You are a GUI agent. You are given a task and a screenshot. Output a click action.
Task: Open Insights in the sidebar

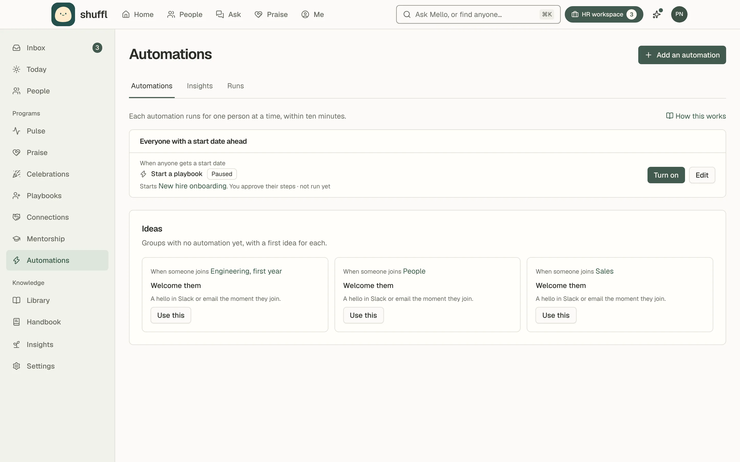(x=57, y=344)
